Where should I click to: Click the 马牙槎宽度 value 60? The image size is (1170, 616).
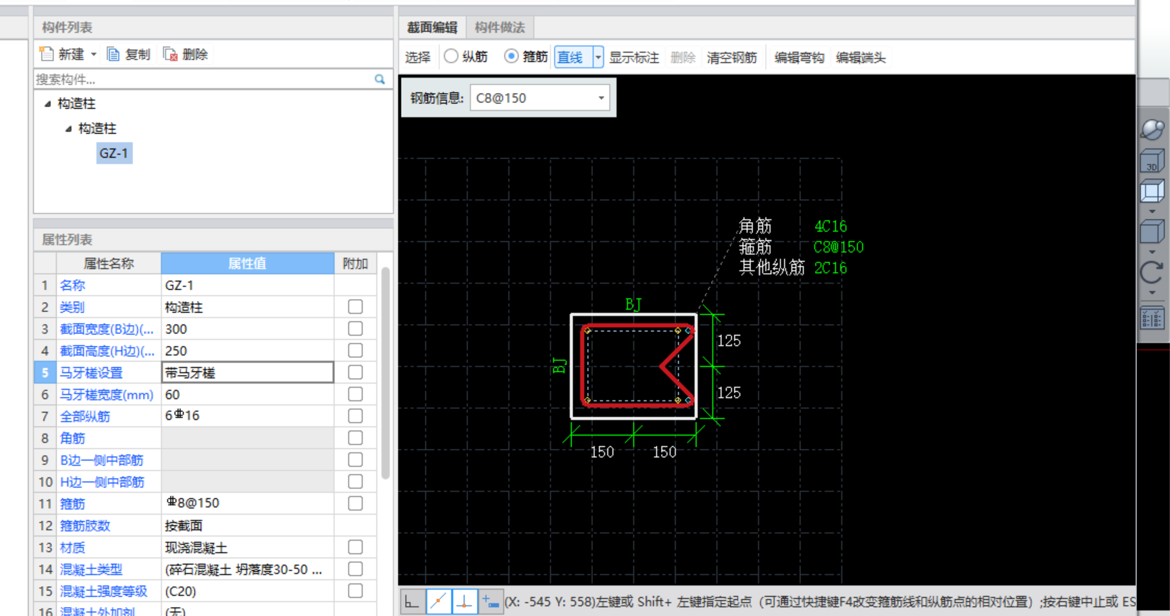(248, 394)
